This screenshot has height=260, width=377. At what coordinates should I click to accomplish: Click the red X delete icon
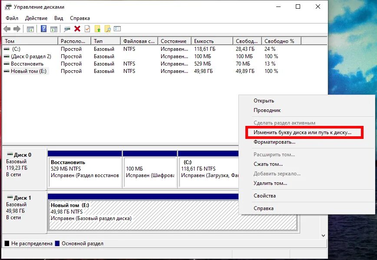77,29
